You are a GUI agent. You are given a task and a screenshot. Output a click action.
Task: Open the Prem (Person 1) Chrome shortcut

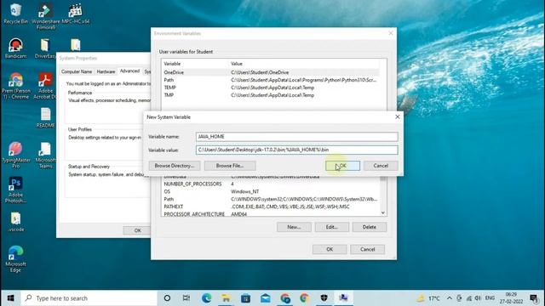click(x=15, y=86)
